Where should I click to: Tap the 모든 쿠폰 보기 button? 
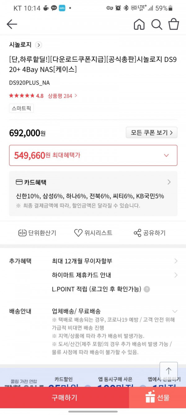[152, 133]
